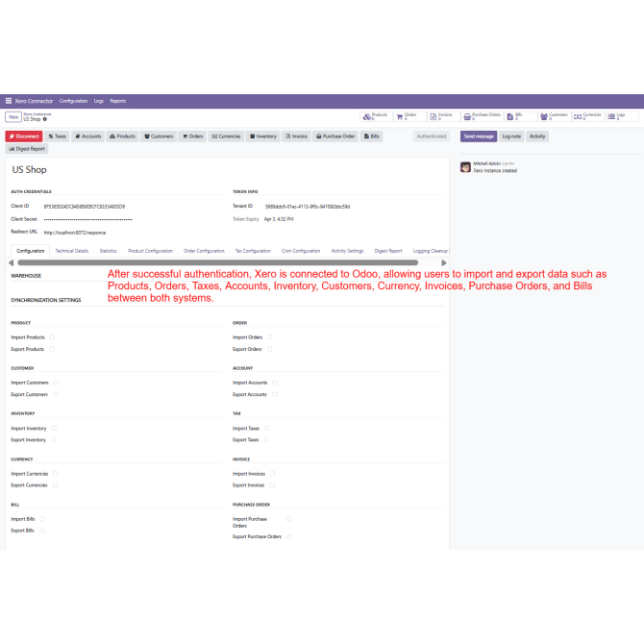Click Log note in chatter
Image resolution: width=644 pixels, height=644 pixels.
click(x=511, y=136)
